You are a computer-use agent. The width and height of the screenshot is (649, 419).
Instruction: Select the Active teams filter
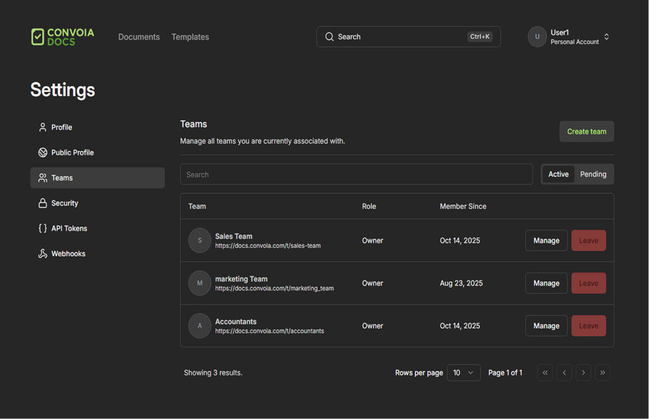point(558,174)
